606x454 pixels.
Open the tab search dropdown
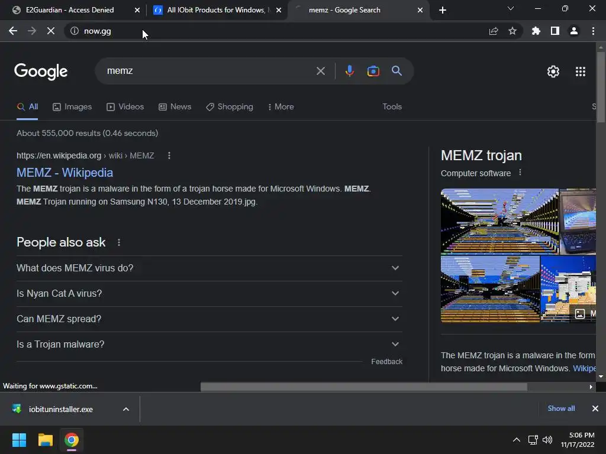[511, 8]
